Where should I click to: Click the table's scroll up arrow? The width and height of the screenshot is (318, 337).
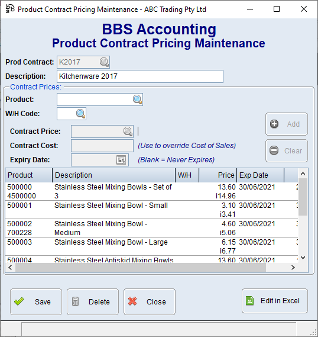coord(303,174)
